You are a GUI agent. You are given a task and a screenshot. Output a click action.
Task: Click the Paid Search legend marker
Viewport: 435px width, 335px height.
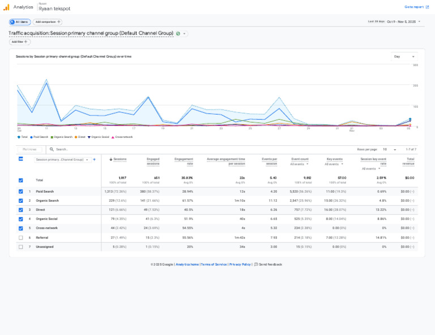31,137
